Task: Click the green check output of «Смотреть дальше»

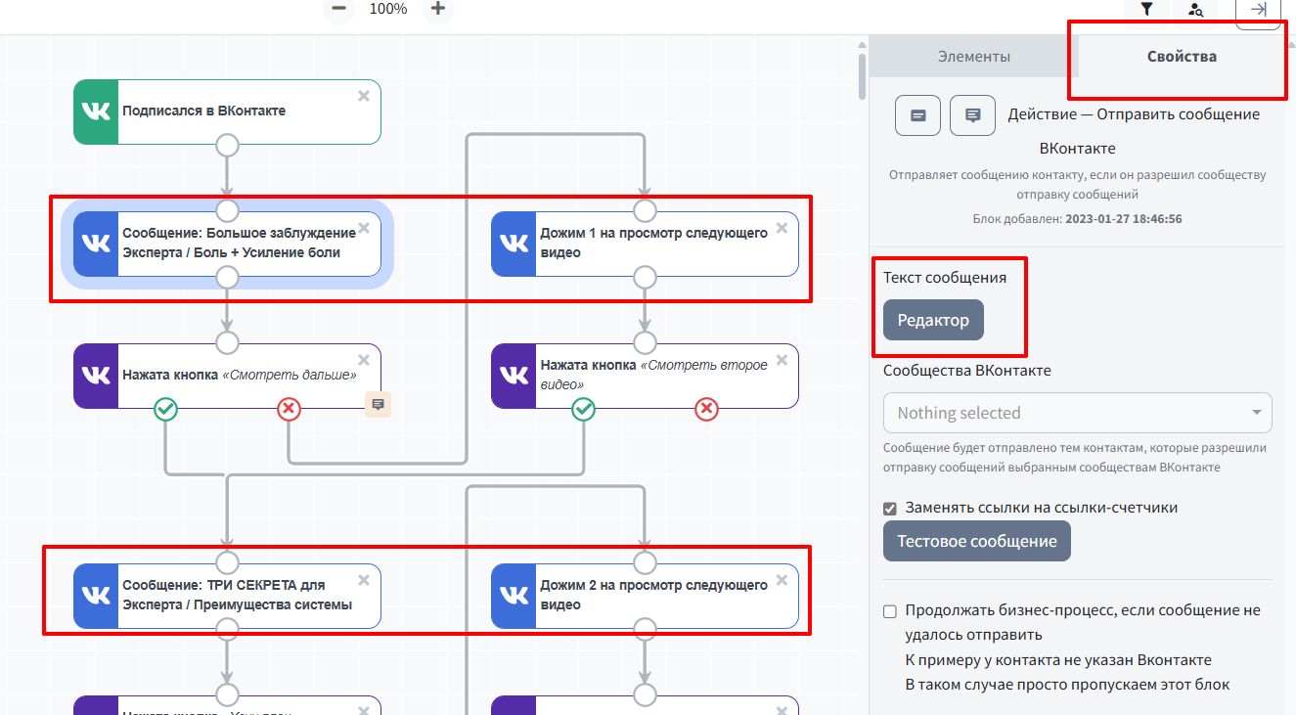Action: [x=166, y=409]
